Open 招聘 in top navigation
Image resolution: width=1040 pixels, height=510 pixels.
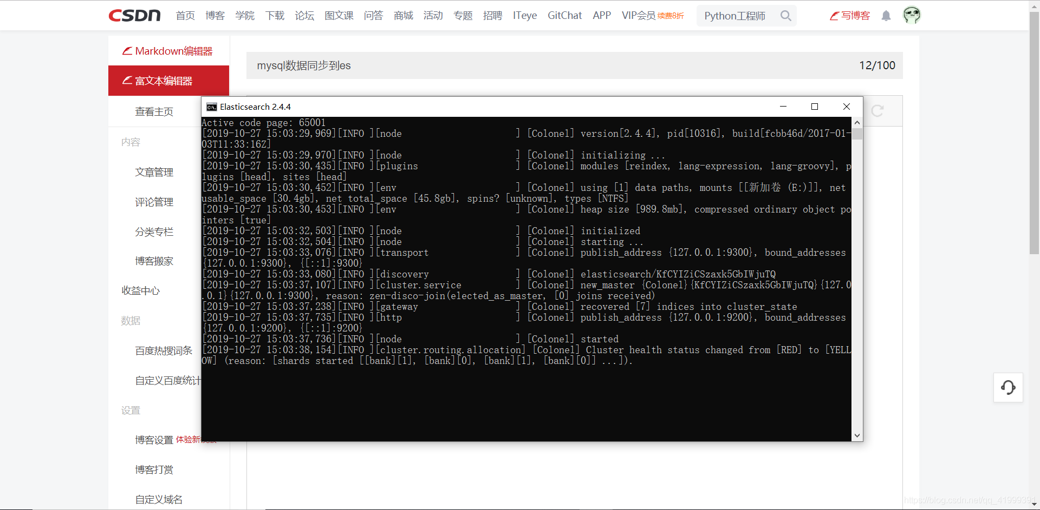(x=493, y=16)
